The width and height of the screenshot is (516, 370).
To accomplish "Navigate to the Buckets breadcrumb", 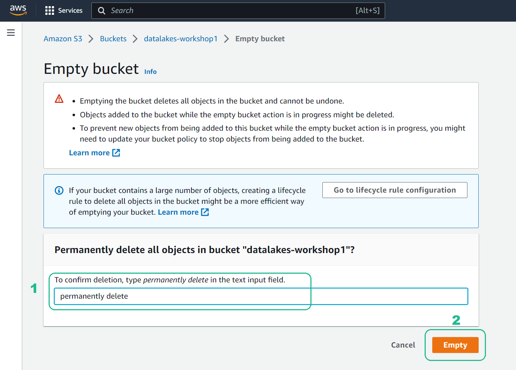I will (113, 39).
